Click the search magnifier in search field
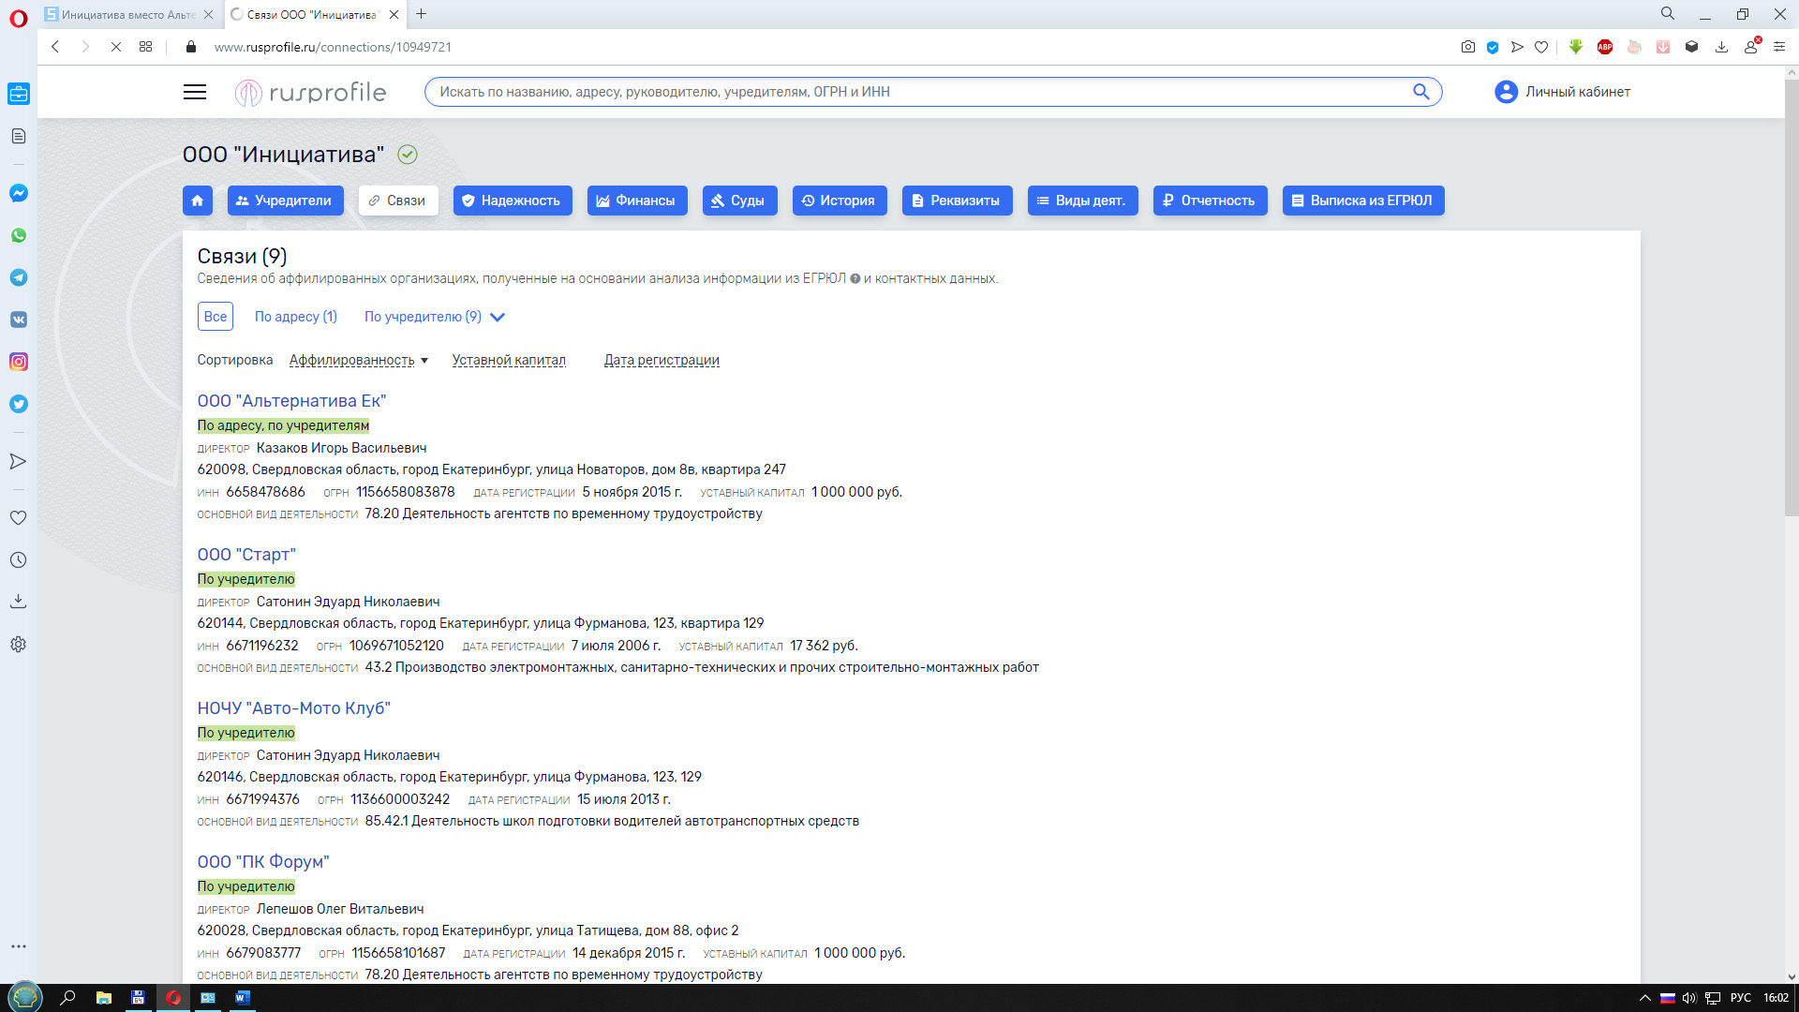Screen dimensions: 1799x1012 coord(1420,92)
